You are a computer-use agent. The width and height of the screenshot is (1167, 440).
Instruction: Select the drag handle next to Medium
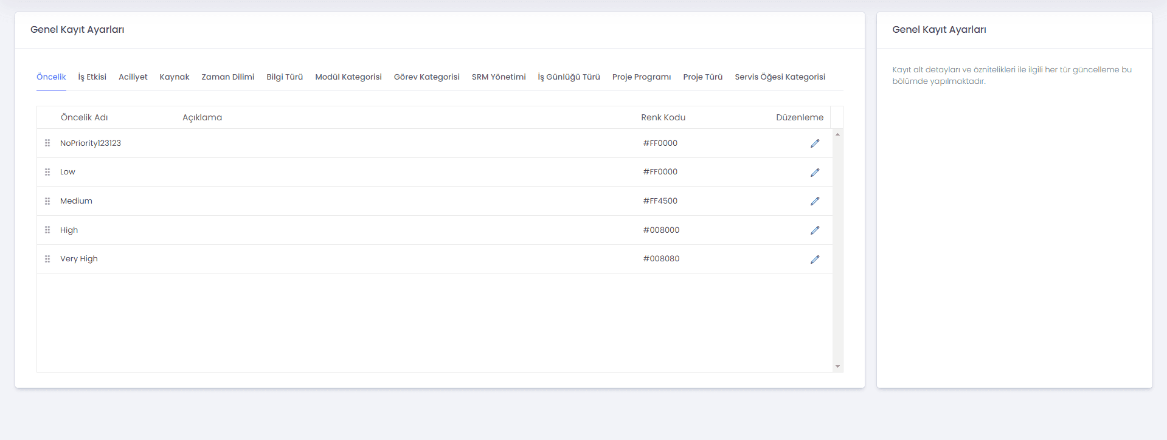(x=47, y=201)
